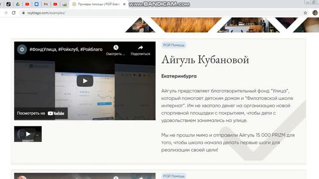This screenshot has height=179, width=319.
Task: Click Посмотреть на YouTube button
Action: pos(41,113)
